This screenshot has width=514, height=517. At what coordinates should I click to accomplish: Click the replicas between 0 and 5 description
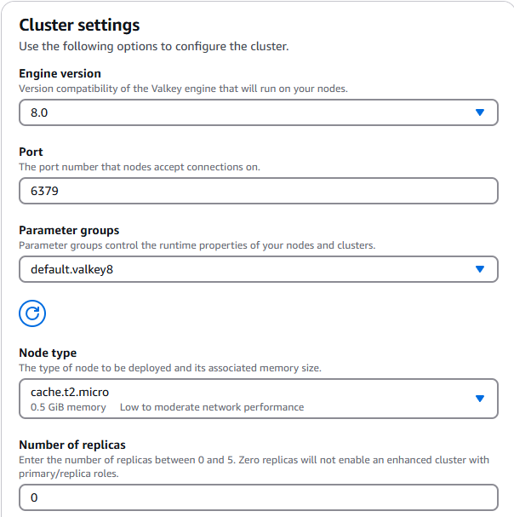[x=254, y=460]
